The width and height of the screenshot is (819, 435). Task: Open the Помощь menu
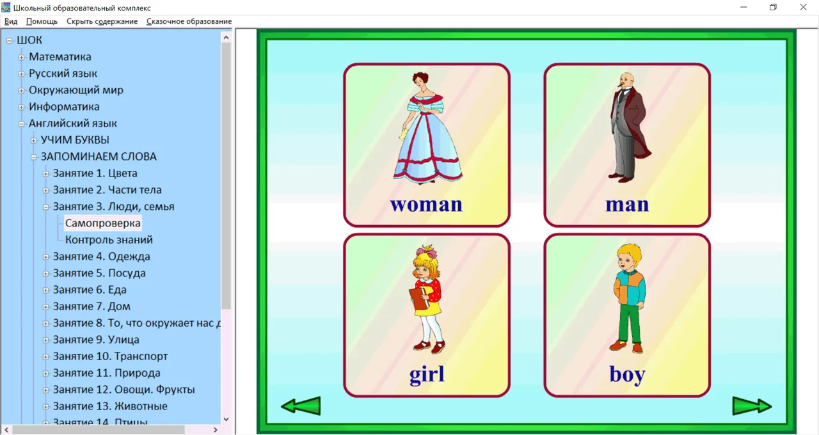tap(42, 21)
